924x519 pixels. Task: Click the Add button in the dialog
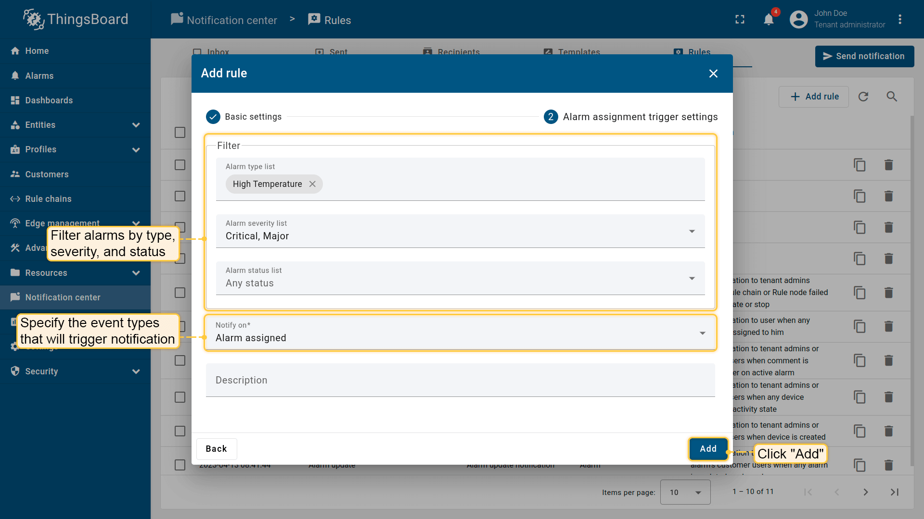pos(708,449)
